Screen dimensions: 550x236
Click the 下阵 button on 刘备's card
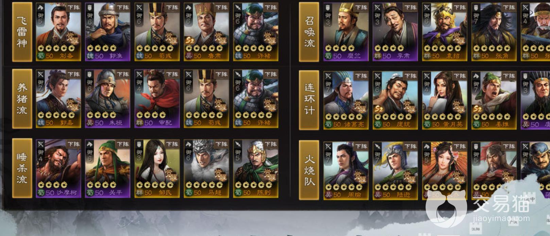click(73, 7)
